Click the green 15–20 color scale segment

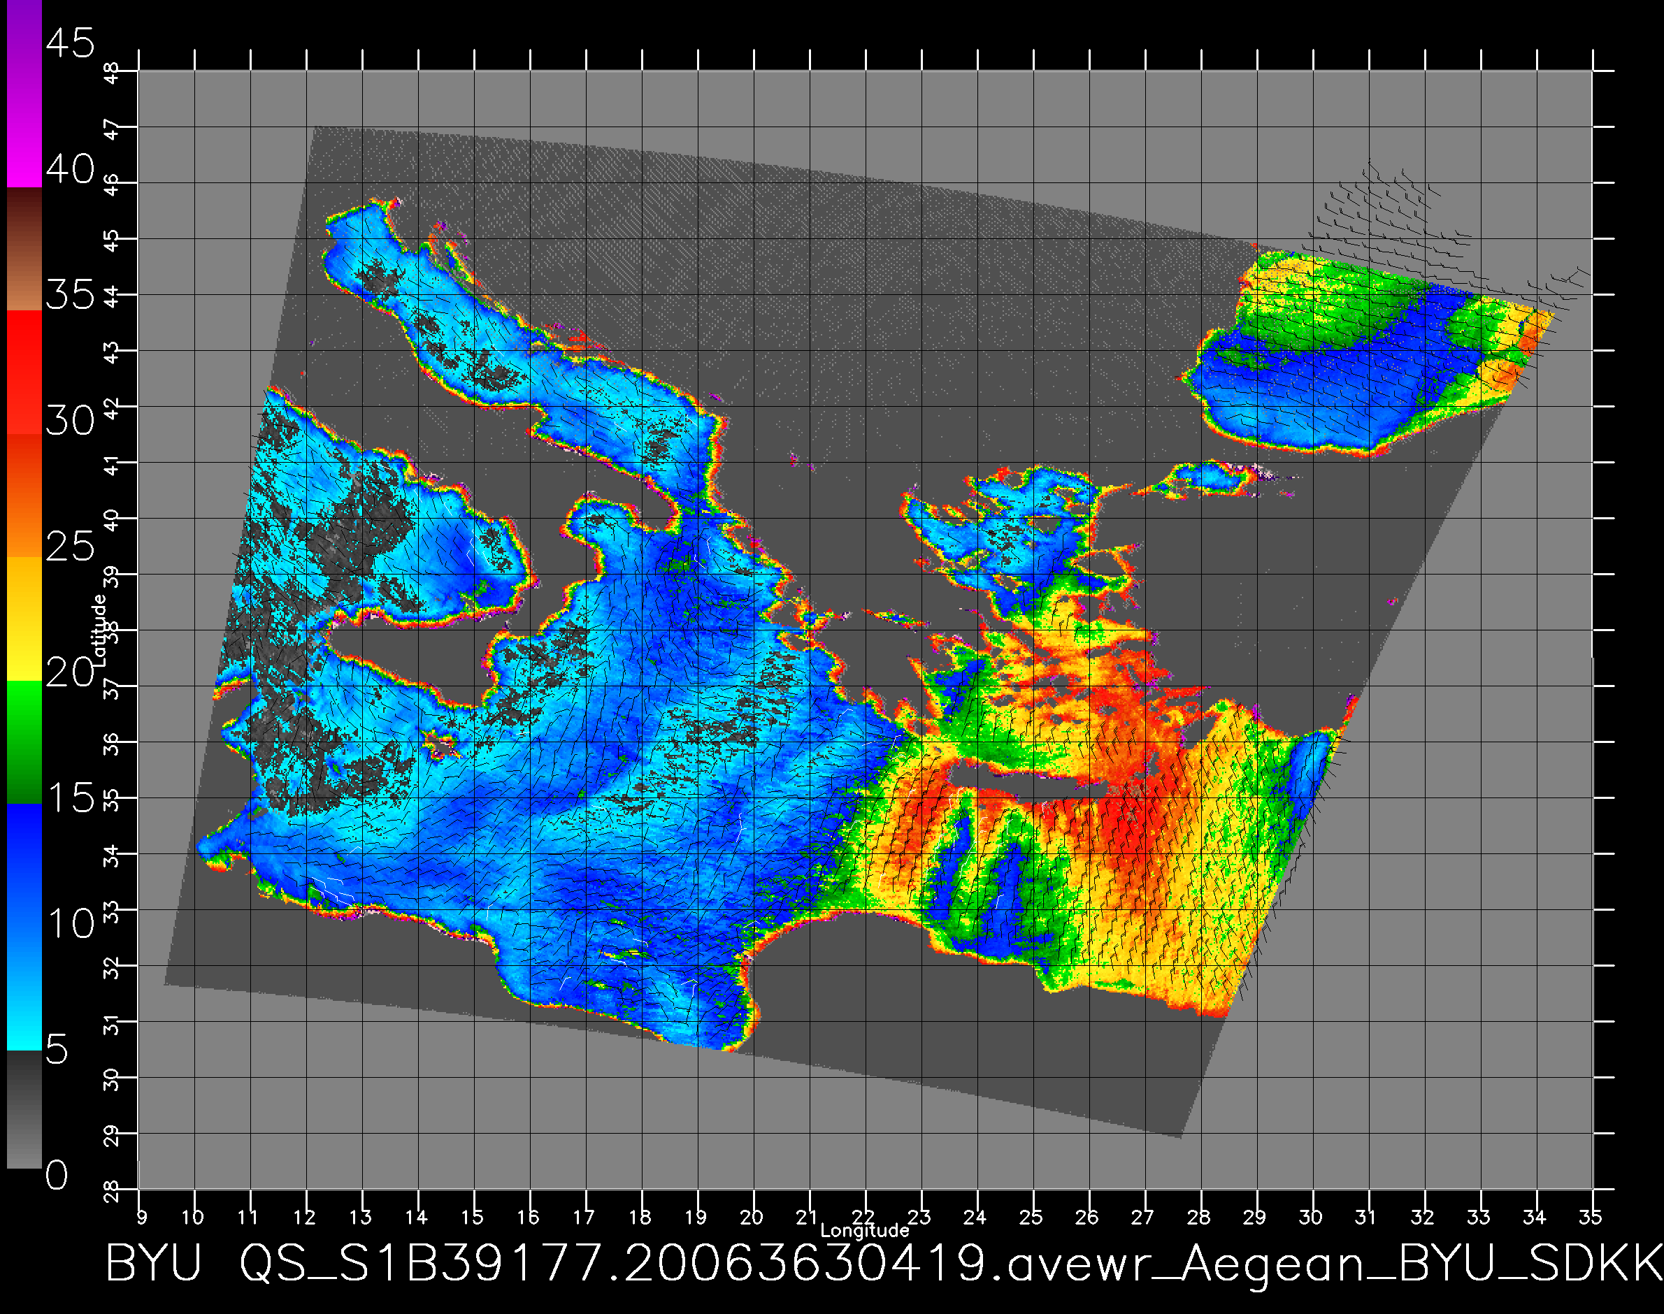click(x=24, y=743)
